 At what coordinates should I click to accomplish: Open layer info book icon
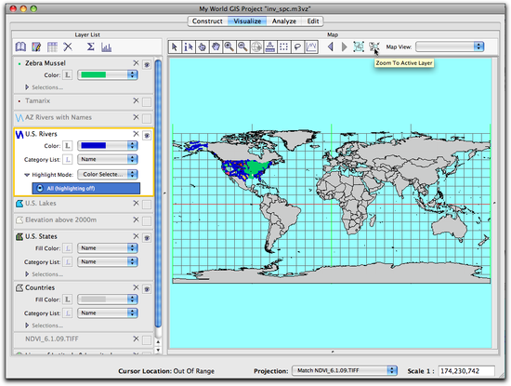point(20,47)
